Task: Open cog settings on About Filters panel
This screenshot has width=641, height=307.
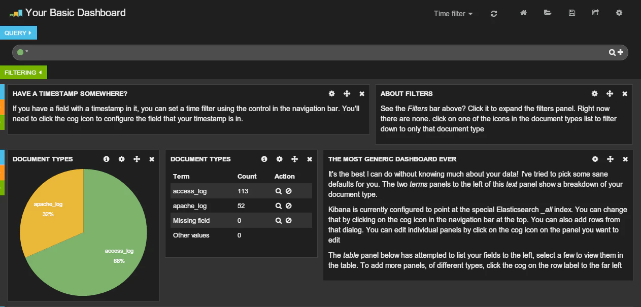Action: click(x=595, y=93)
